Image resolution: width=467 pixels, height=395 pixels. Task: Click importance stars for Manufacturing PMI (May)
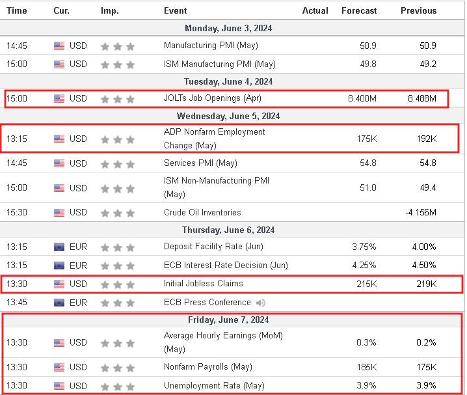coord(118,46)
